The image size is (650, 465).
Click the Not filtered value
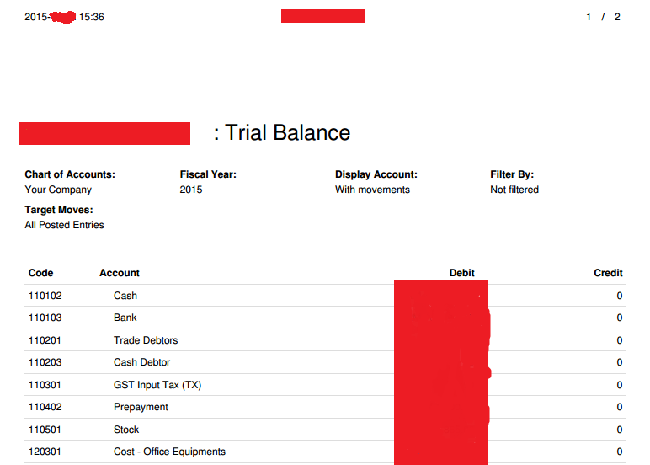tap(514, 190)
